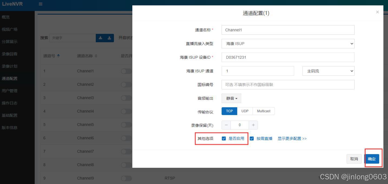This screenshot has width=388, height=184.
Task: Open the 直播流接入类型 dropdown
Action: [x=288, y=44]
